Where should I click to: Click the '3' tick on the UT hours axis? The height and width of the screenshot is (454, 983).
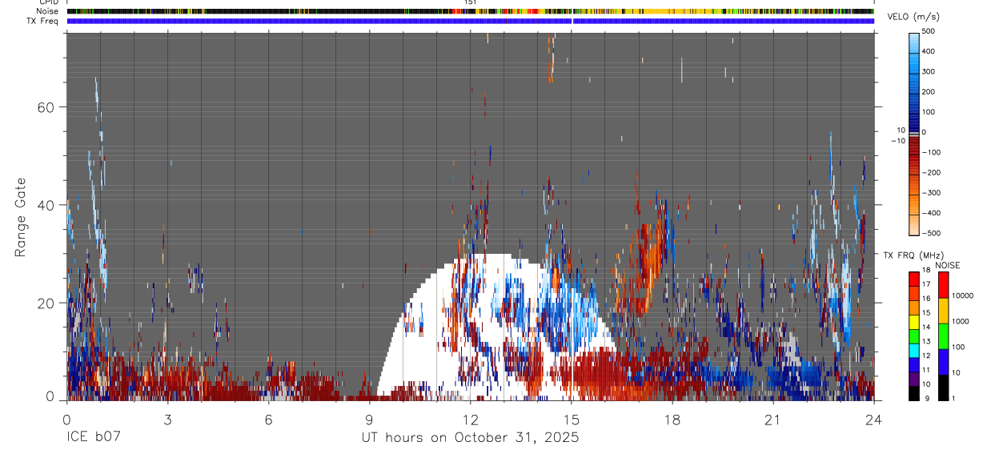[x=167, y=420]
